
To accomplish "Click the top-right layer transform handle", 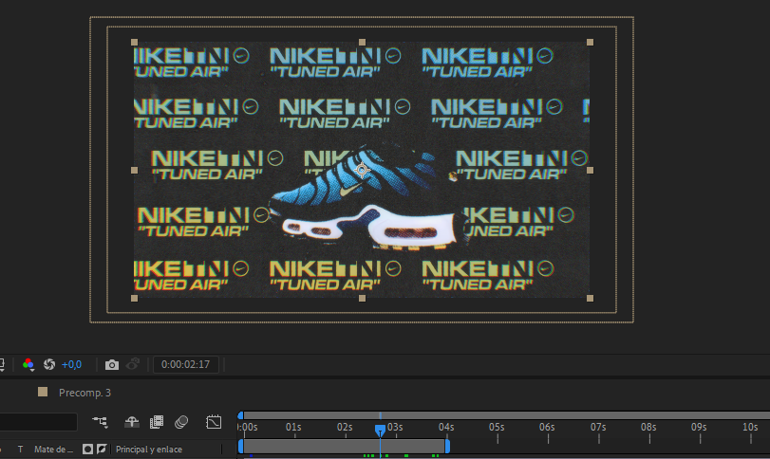I will click(590, 42).
